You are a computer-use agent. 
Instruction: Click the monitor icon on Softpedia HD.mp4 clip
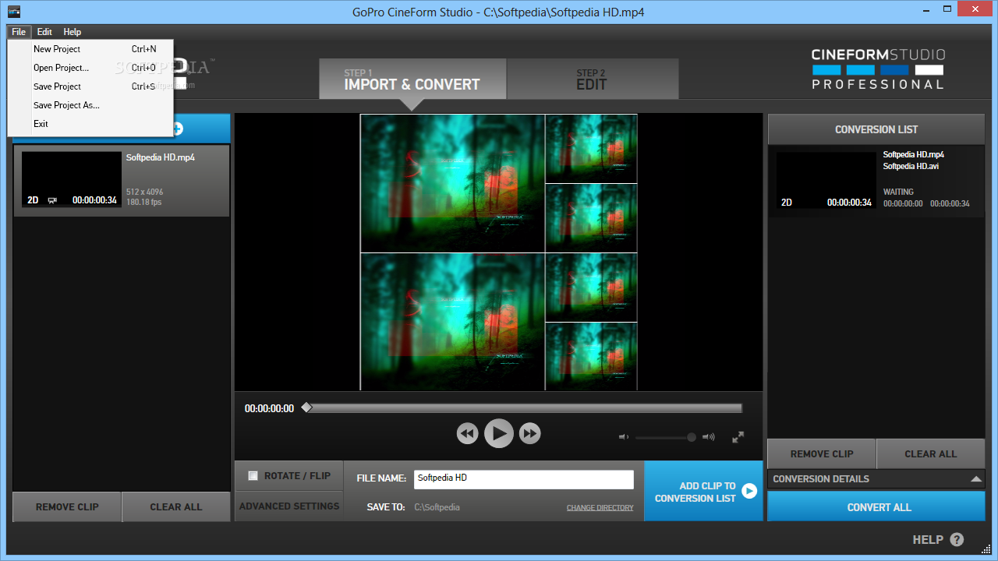coord(52,200)
